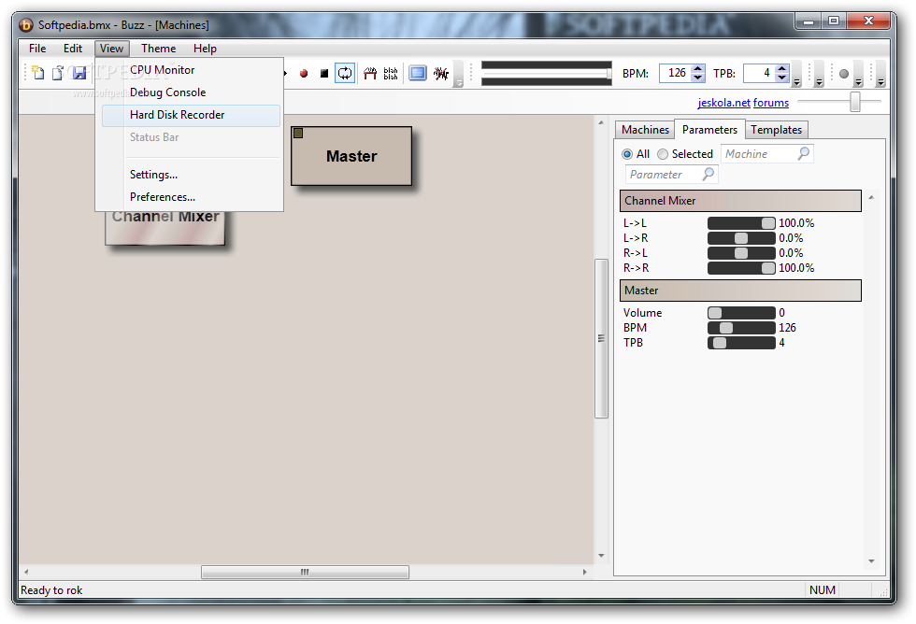Click the Machine search input field
916x624 pixels.
767,154
